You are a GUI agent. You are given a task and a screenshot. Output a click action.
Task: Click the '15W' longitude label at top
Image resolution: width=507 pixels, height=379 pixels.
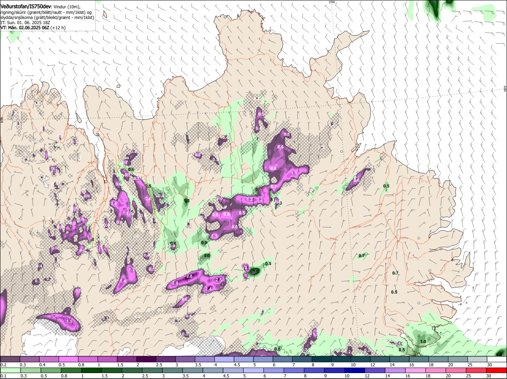pyautogui.click(x=332, y=2)
